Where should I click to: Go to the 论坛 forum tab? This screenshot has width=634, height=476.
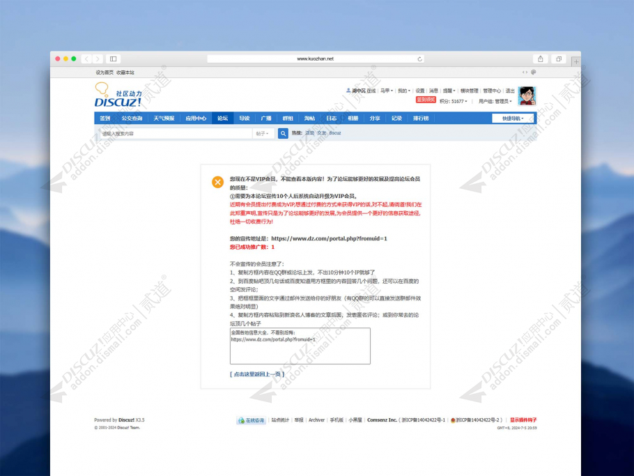[x=222, y=118]
